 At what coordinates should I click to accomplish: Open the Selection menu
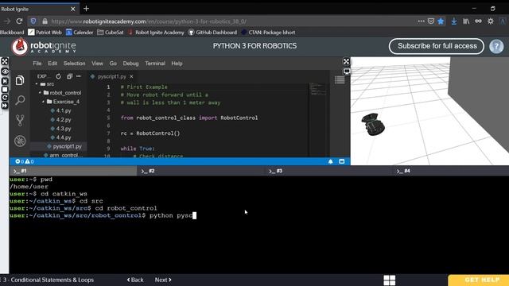click(x=74, y=64)
